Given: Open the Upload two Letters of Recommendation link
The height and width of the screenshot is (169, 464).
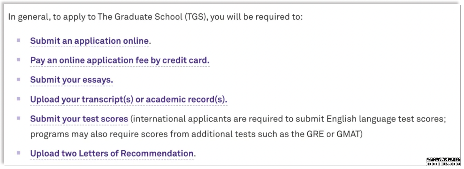Looking at the screenshot, I should [x=112, y=154].
